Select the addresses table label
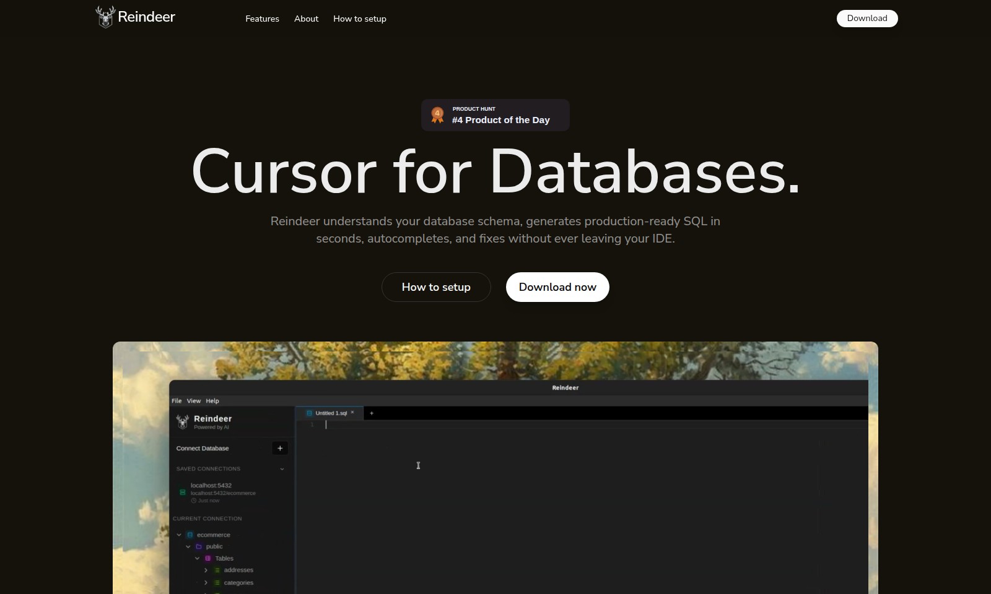Screen dimensions: 991x594 point(238,570)
